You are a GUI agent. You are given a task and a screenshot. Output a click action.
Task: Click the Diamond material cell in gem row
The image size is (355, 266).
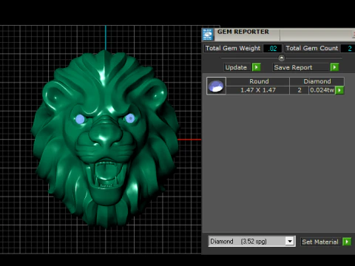tap(317, 81)
